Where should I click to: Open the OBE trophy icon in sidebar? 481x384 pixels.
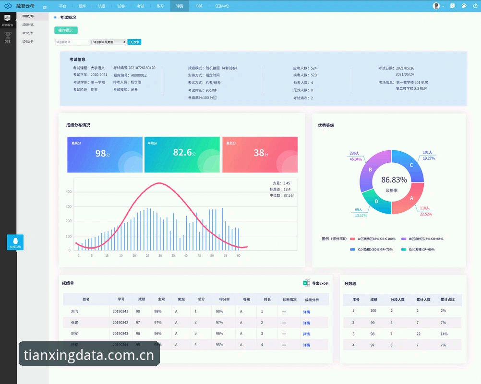tap(8, 37)
